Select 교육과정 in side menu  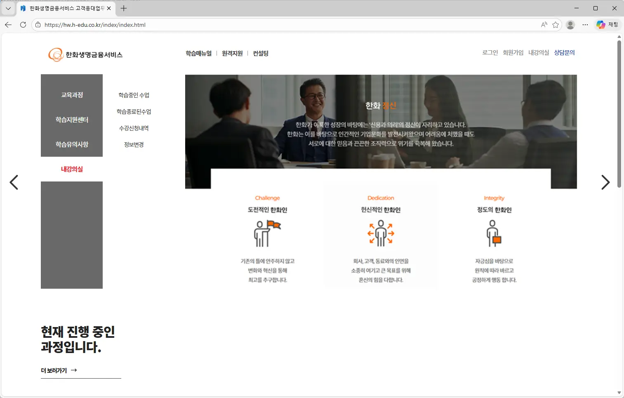tap(72, 95)
